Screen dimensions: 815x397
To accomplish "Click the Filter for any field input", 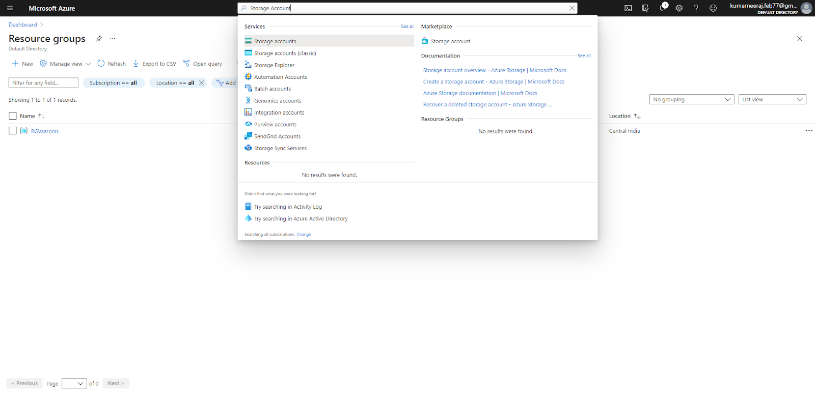I will click(x=43, y=83).
